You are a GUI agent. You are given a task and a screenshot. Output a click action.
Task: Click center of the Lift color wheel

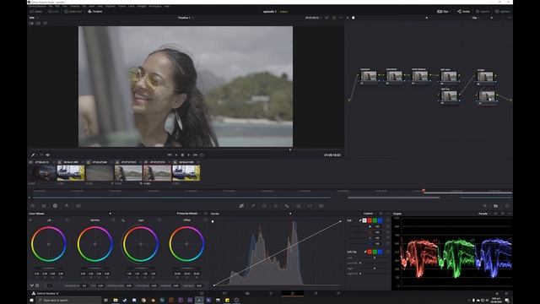(49, 244)
